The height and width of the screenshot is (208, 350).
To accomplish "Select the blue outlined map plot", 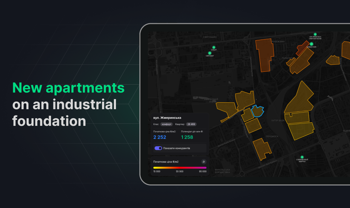I will click(x=258, y=111).
